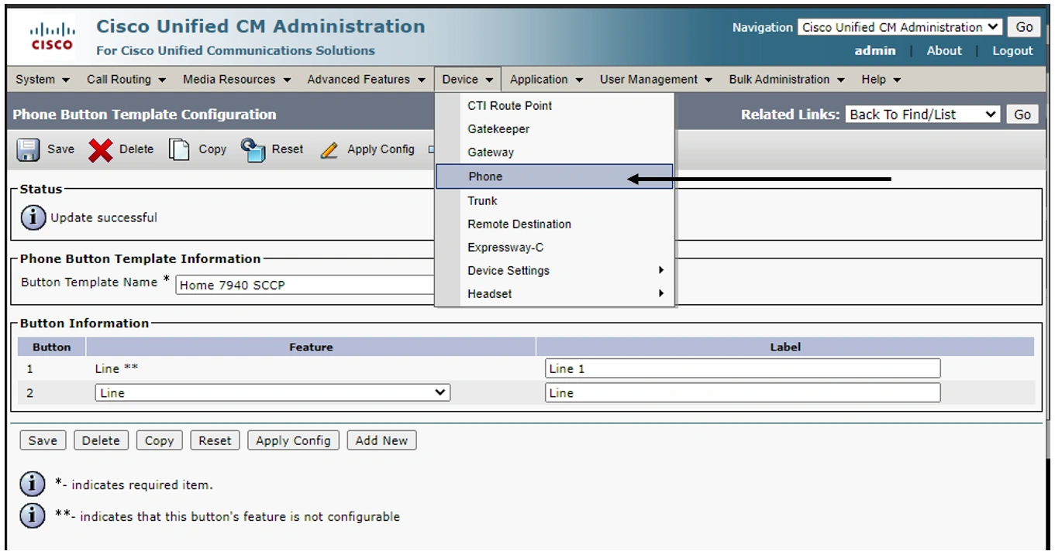Viewport: 1055px width, 558px height.
Task: Open the Navigation dropdown
Action: (900, 27)
